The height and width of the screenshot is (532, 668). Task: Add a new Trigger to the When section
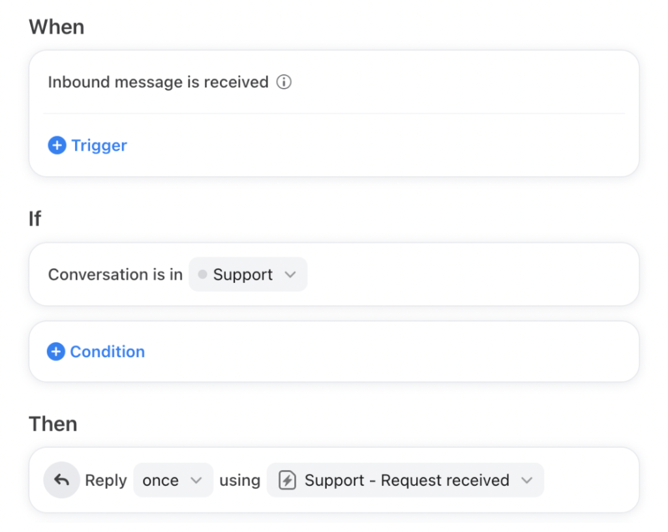87,145
